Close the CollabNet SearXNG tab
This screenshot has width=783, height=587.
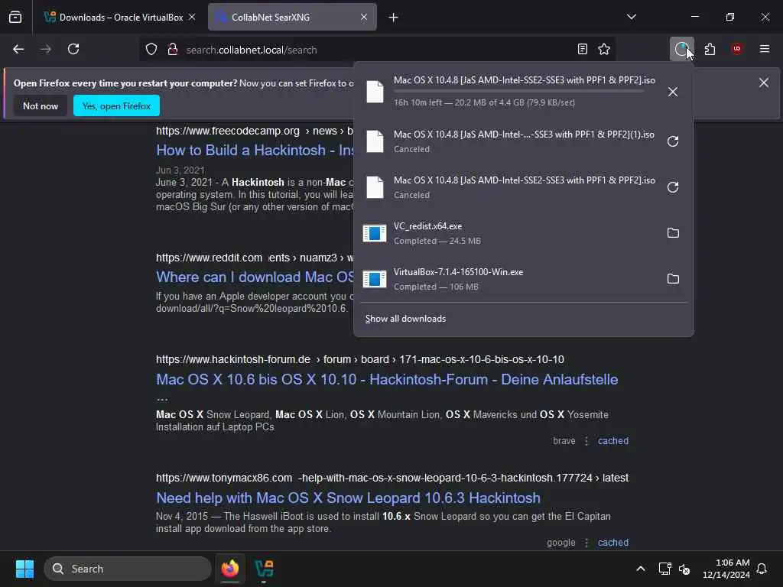(364, 17)
